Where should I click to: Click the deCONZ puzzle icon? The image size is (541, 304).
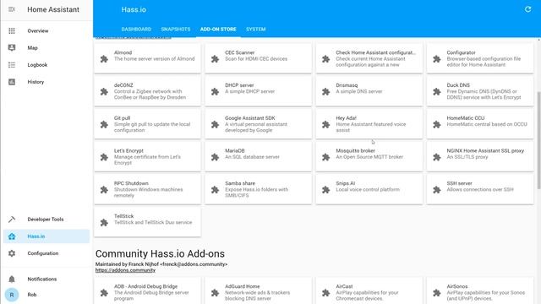(104, 92)
